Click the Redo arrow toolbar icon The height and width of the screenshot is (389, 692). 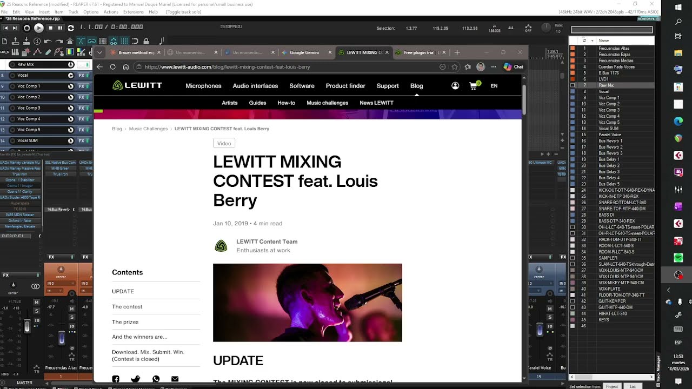point(59,41)
